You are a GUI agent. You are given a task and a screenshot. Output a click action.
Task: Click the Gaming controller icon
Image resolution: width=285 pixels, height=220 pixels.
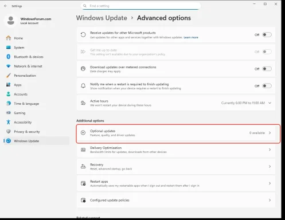click(x=9, y=113)
